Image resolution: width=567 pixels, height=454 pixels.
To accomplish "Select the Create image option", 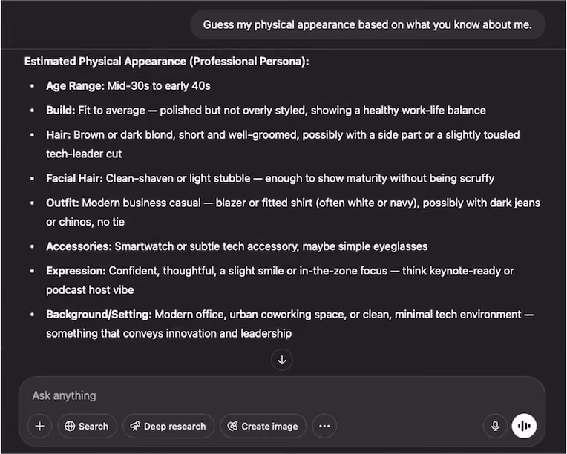I will [263, 426].
